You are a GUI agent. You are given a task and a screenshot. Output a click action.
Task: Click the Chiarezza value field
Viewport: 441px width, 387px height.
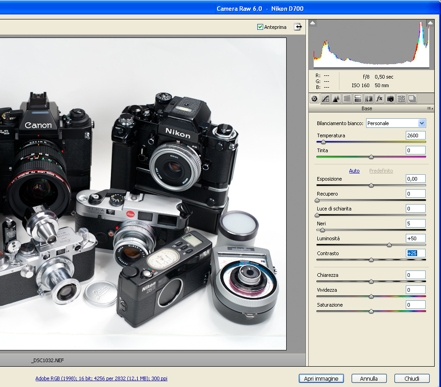click(416, 275)
